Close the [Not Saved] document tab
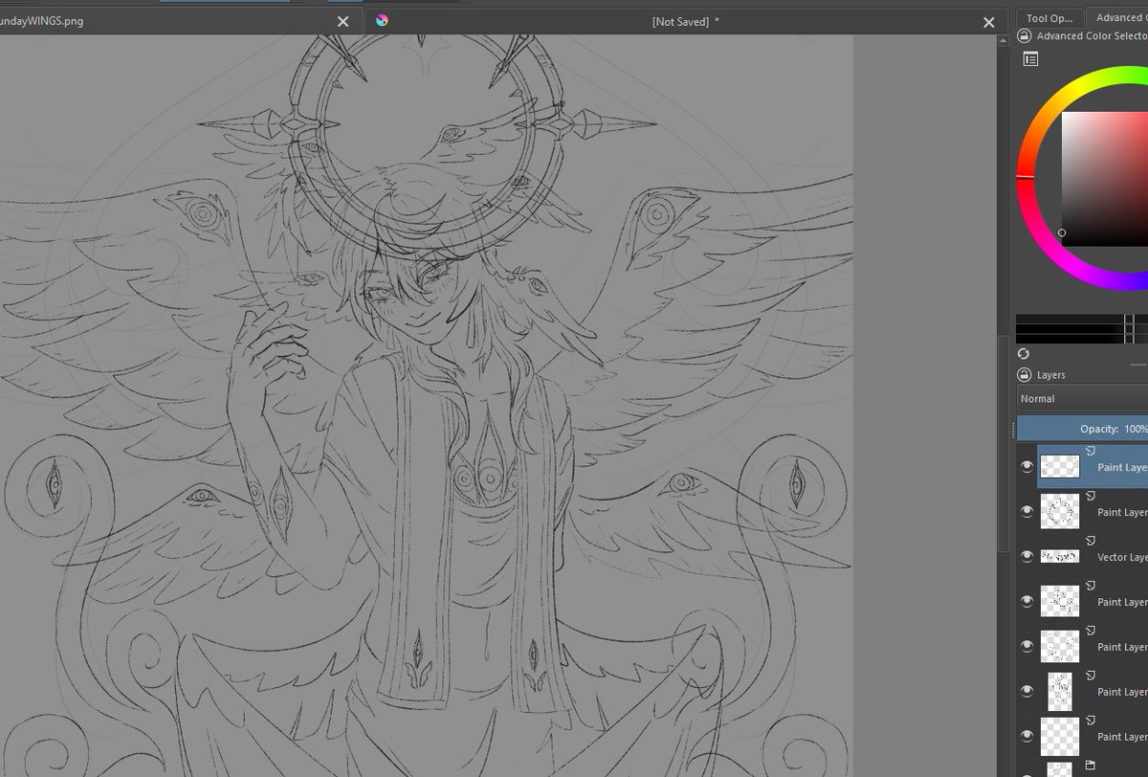 [989, 21]
